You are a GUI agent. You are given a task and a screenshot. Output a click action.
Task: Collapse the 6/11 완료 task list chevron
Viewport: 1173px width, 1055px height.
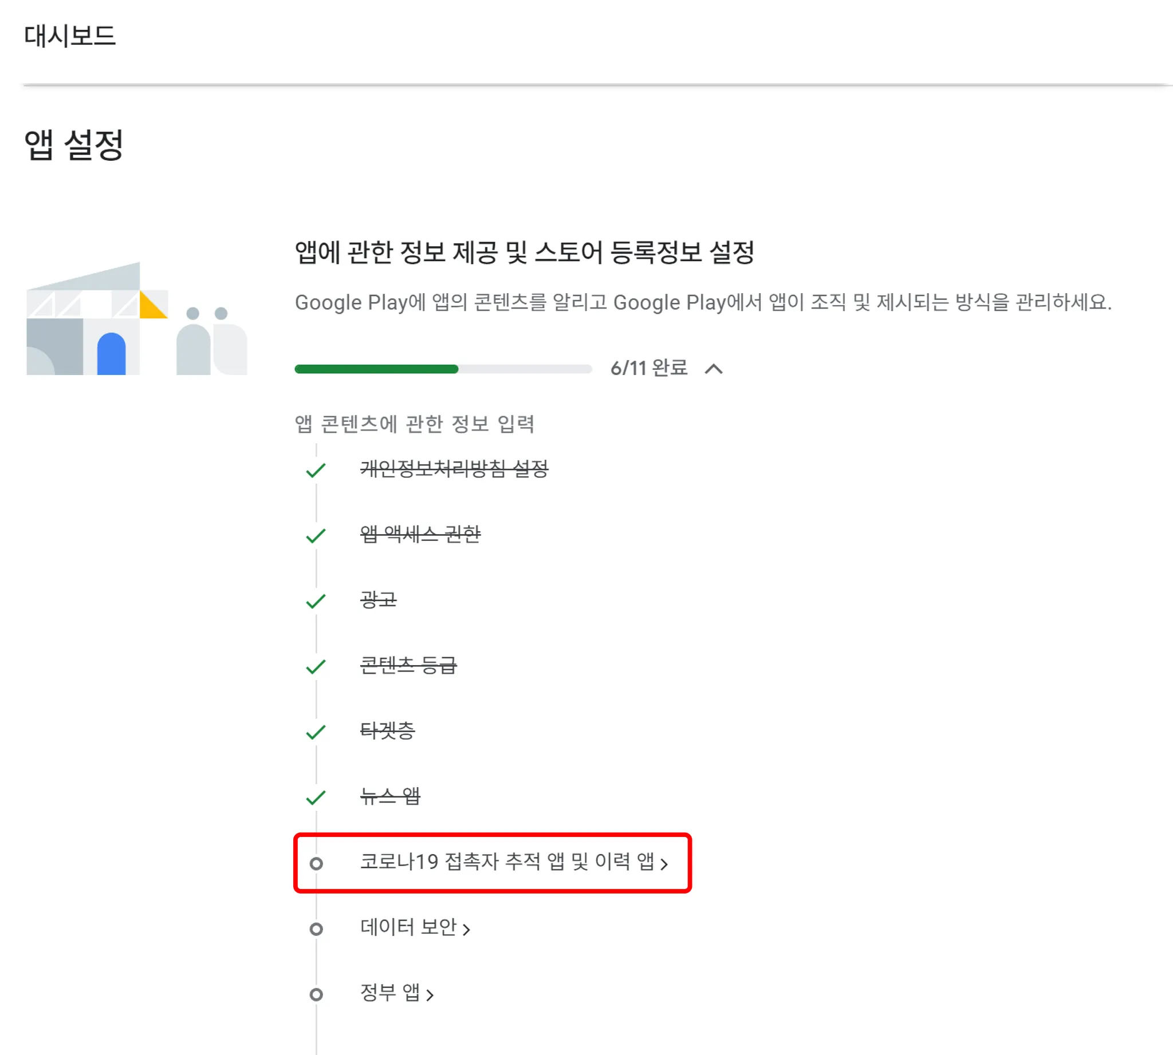pyautogui.click(x=714, y=369)
